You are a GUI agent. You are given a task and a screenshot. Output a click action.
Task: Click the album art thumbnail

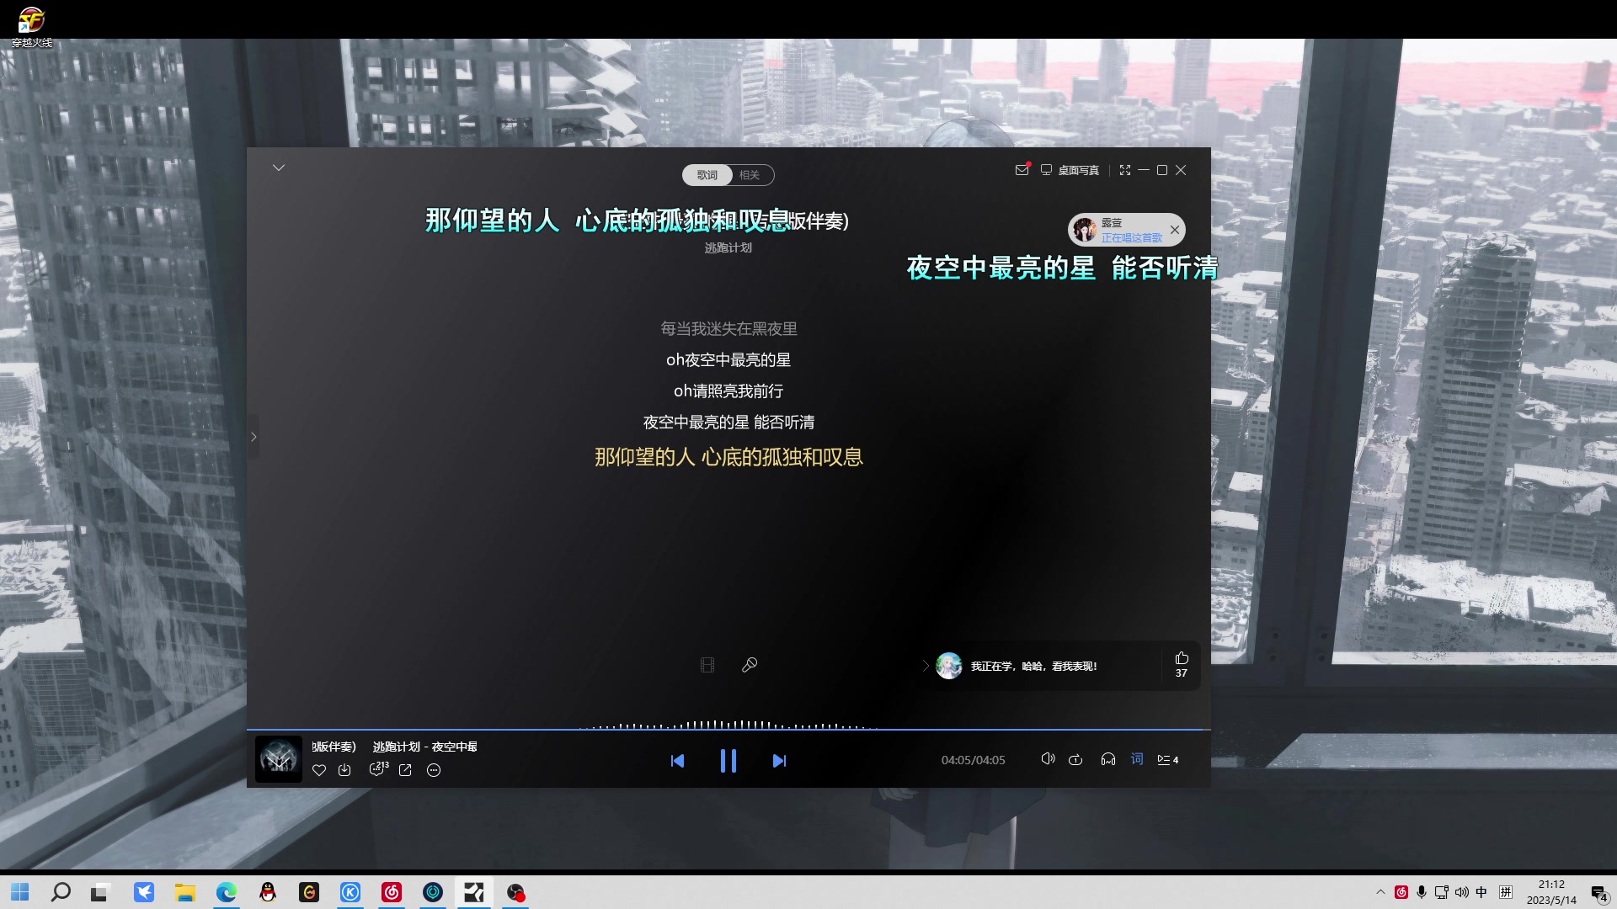click(278, 758)
